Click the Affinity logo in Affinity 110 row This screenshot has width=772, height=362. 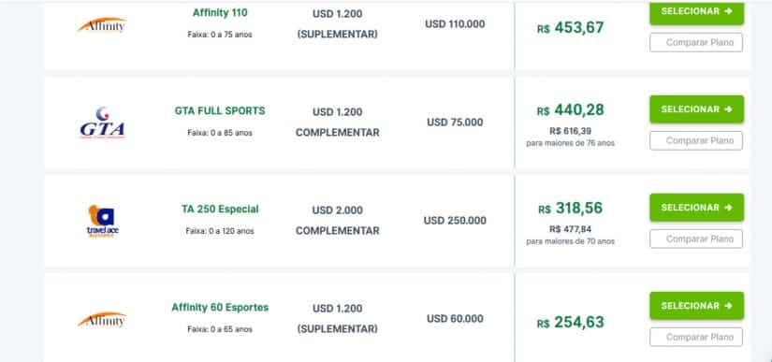[x=102, y=25]
